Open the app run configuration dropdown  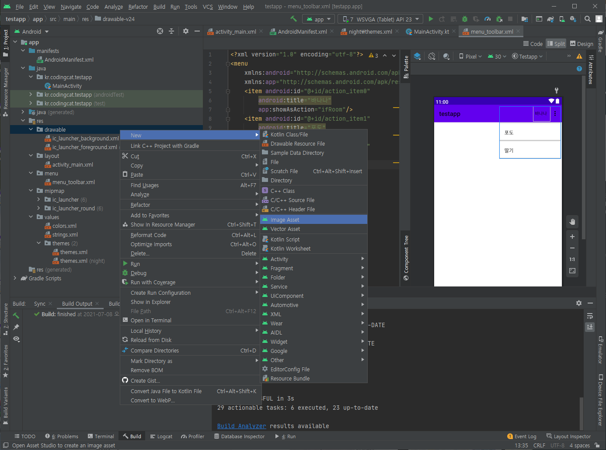(319, 19)
